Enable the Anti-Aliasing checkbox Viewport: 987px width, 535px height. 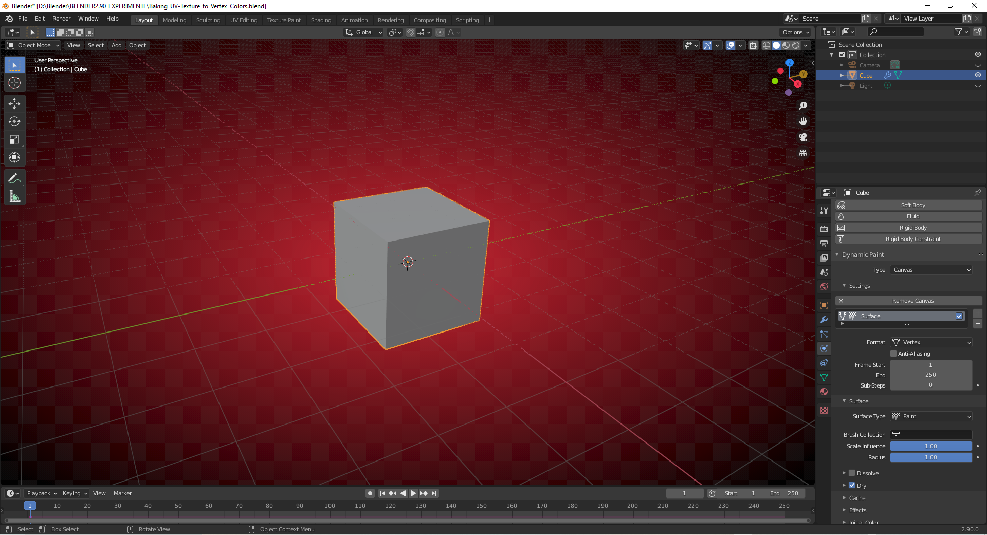[894, 354]
